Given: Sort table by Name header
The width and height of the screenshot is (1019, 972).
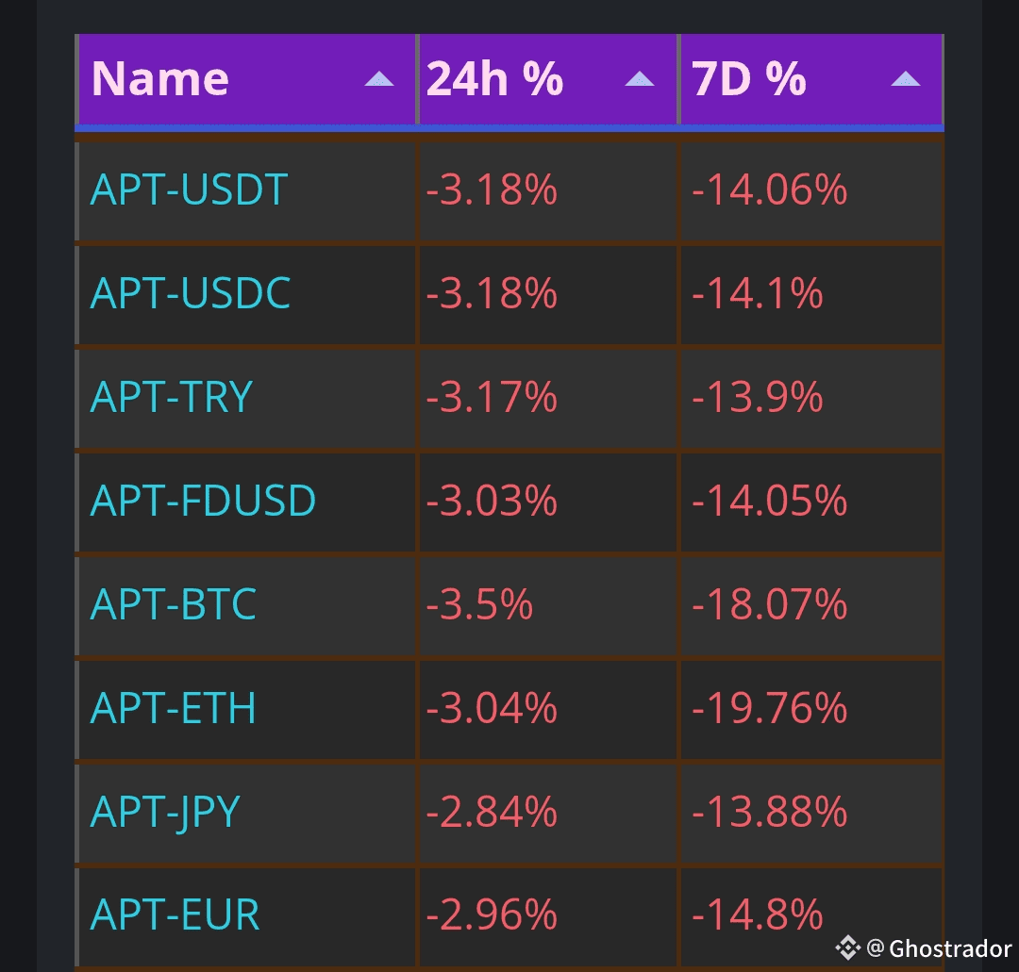Looking at the screenshot, I should [x=160, y=79].
